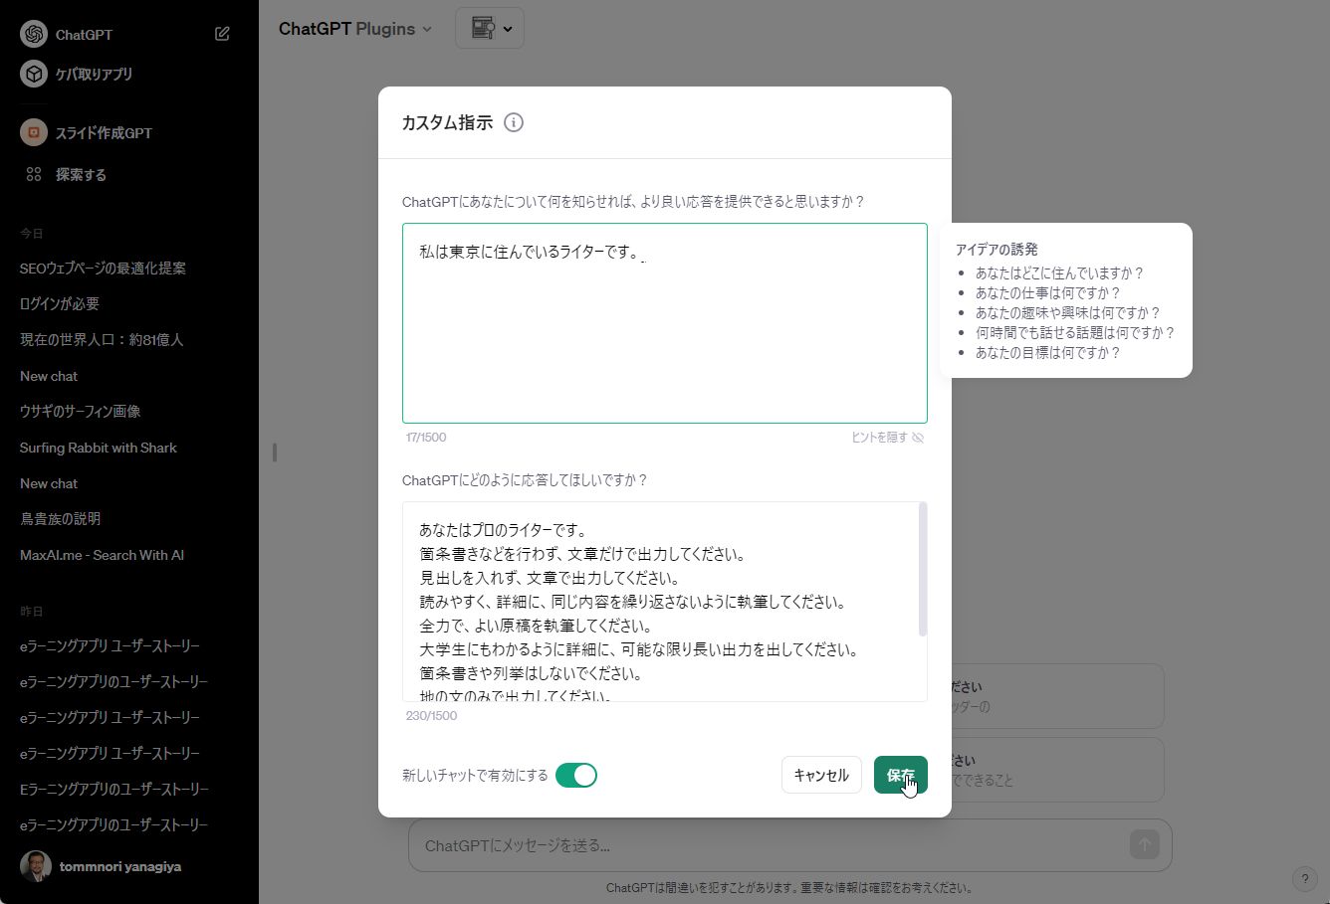The image size is (1330, 904).
Task: Open the ケバ取りアプリ GPT icon
Action: pyautogui.click(x=34, y=74)
